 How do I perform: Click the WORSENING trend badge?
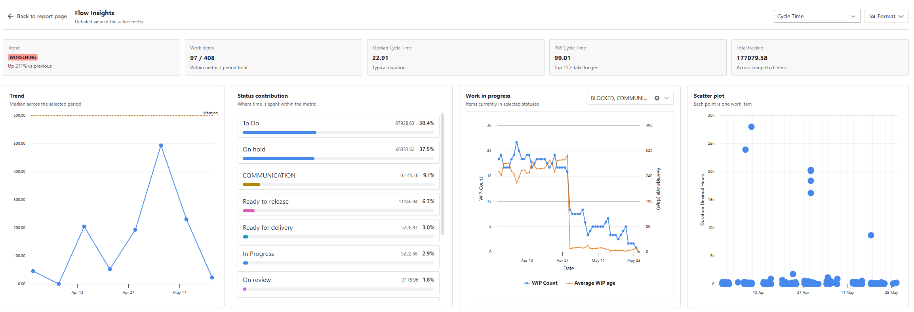[23, 57]
